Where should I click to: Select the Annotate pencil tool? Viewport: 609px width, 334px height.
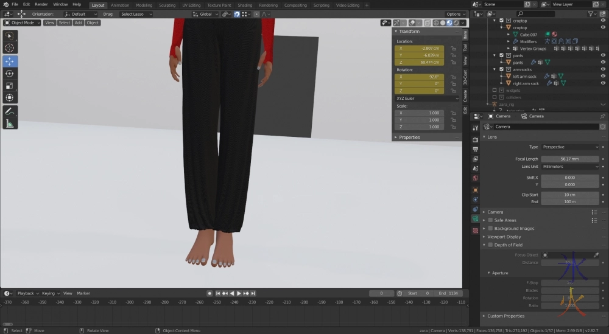click(x=10, y=111)
